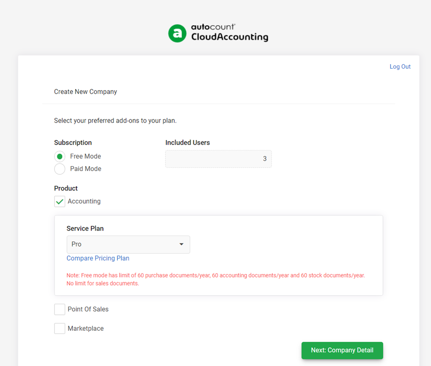The image size is (431, 366).
Task: Click the AutoCount green logo icon
Action: [x=177, y=33]
